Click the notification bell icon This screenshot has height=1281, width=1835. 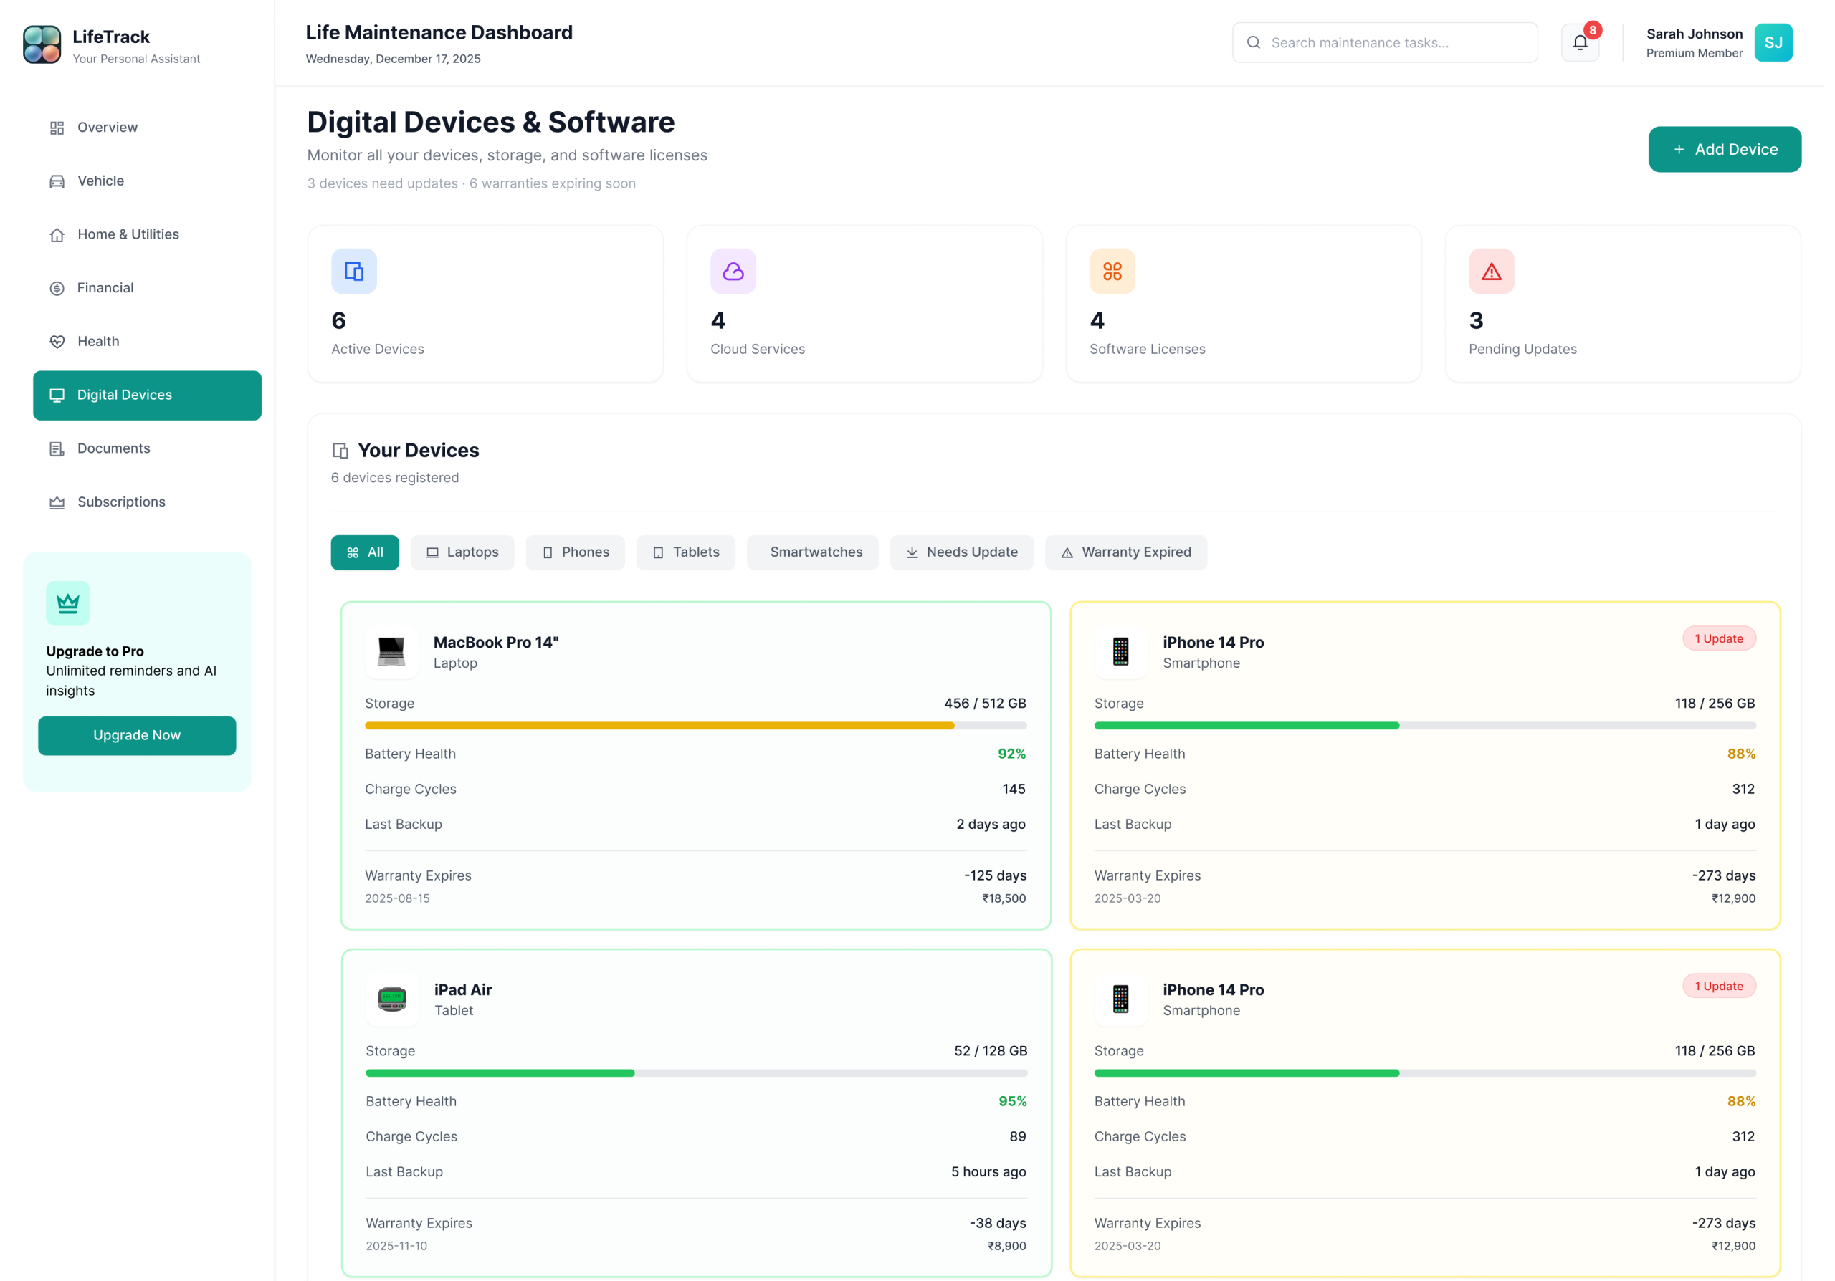pos(1579,42)
